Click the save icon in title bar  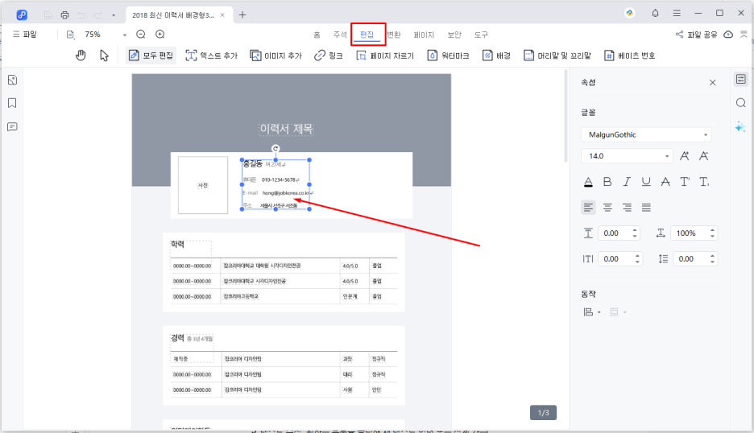coord(48,15)
